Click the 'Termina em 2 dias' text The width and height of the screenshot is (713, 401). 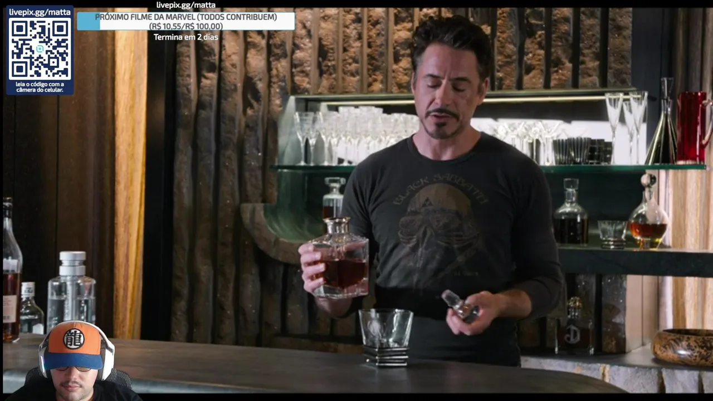(186, 37)
